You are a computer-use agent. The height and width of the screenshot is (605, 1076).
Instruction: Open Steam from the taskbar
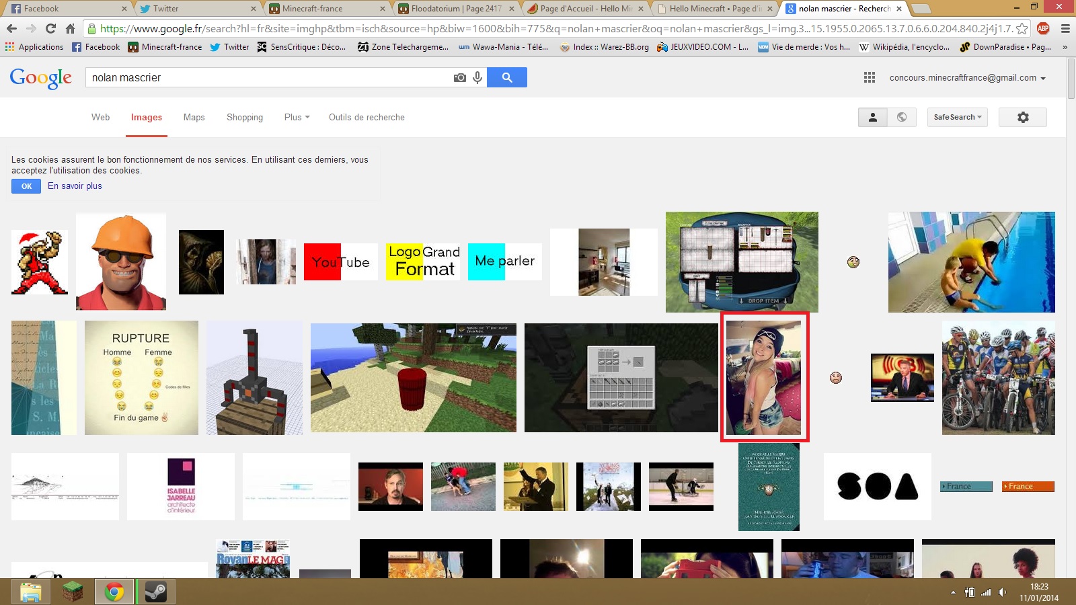[x=156, y=592]
